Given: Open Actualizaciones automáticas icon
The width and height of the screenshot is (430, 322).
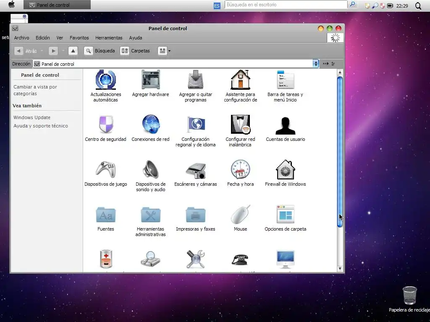Looking at the screenshot, I should [x=105, y=80].
